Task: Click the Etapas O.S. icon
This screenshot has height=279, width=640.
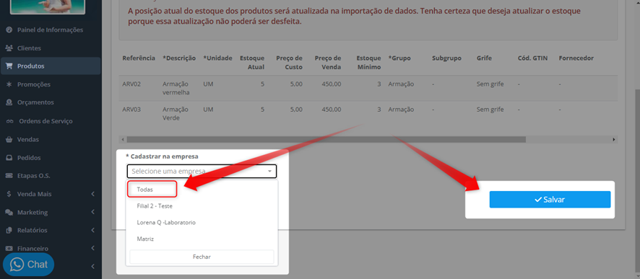Action: pyautogui.click(x=9, y=176)
